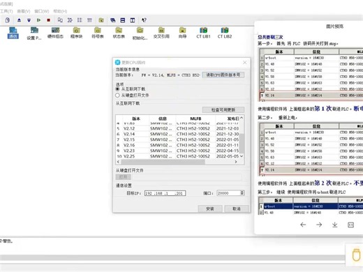Click the firmware list vertical scrollbar thumb
This screenshot has width=363, height=272.
pyautogui.click(x=242, y=143)
